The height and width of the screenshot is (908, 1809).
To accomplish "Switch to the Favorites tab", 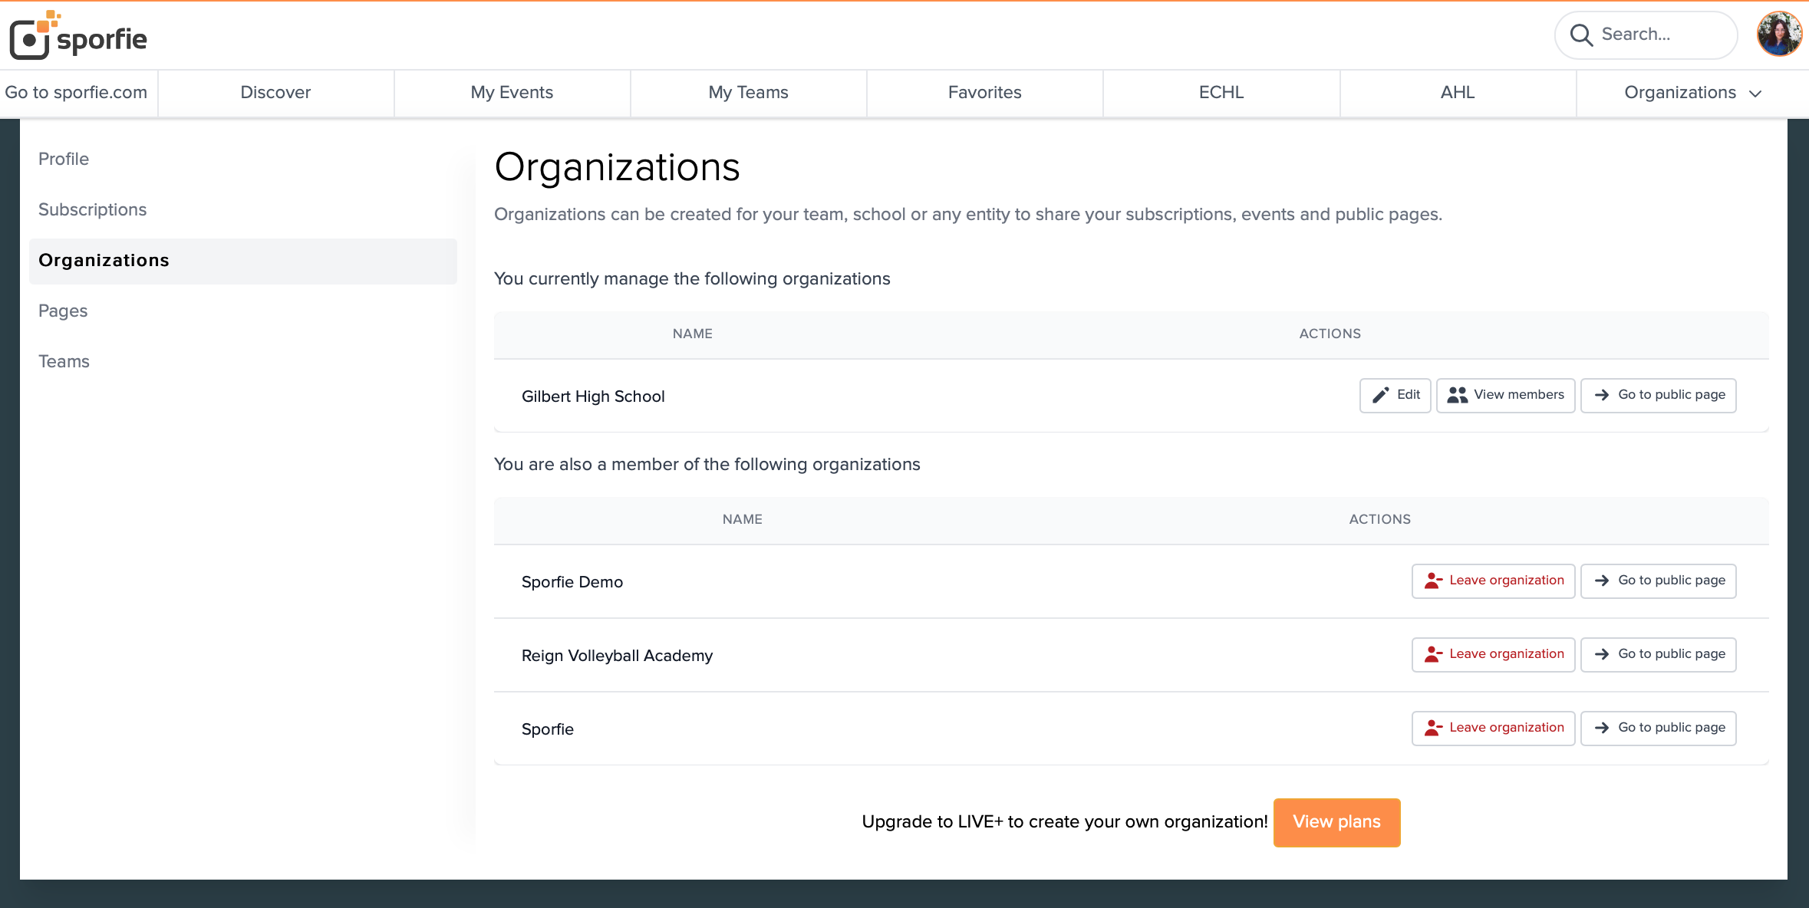I will click(984, 93).
